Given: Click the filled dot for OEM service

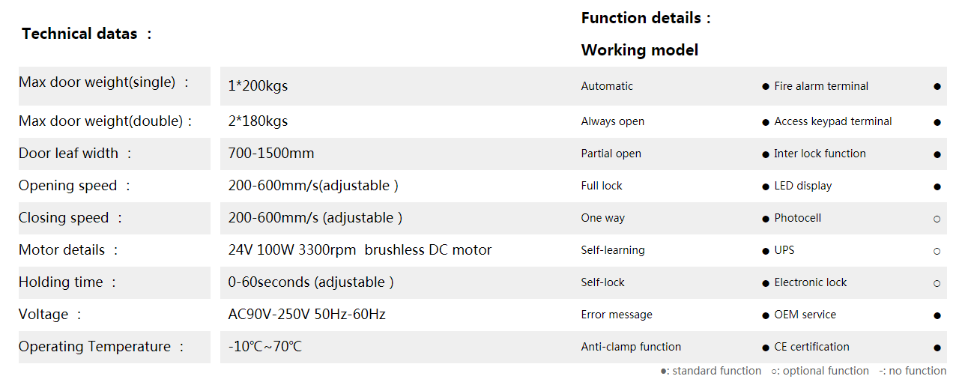Looking at the screenshot, I should click(937, 315).
